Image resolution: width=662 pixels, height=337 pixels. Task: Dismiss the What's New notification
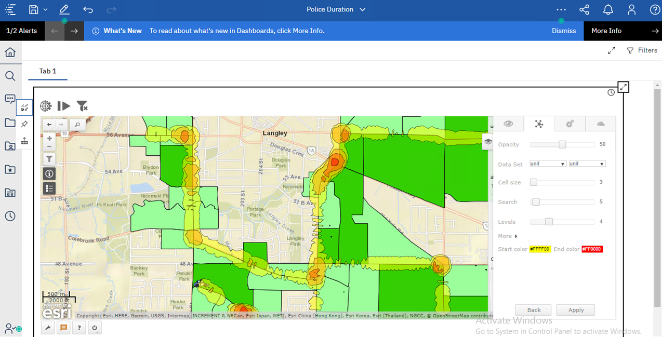pos(563,31)
